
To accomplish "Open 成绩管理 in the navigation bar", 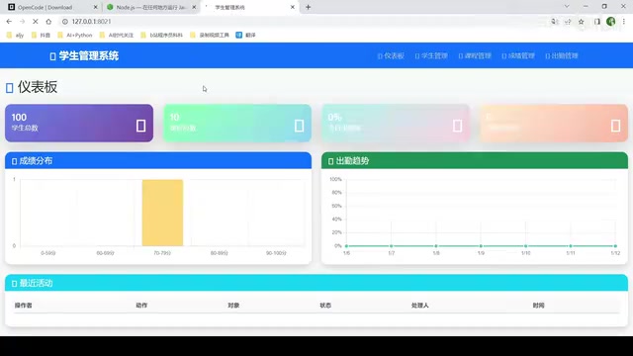I will [x=518, y=55].
